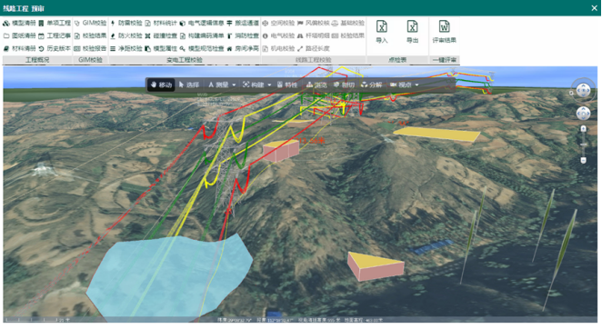Expand the 测量 measure dropdown
The height and width of the screenshot is (329, 602).
(x=234, y=85)
